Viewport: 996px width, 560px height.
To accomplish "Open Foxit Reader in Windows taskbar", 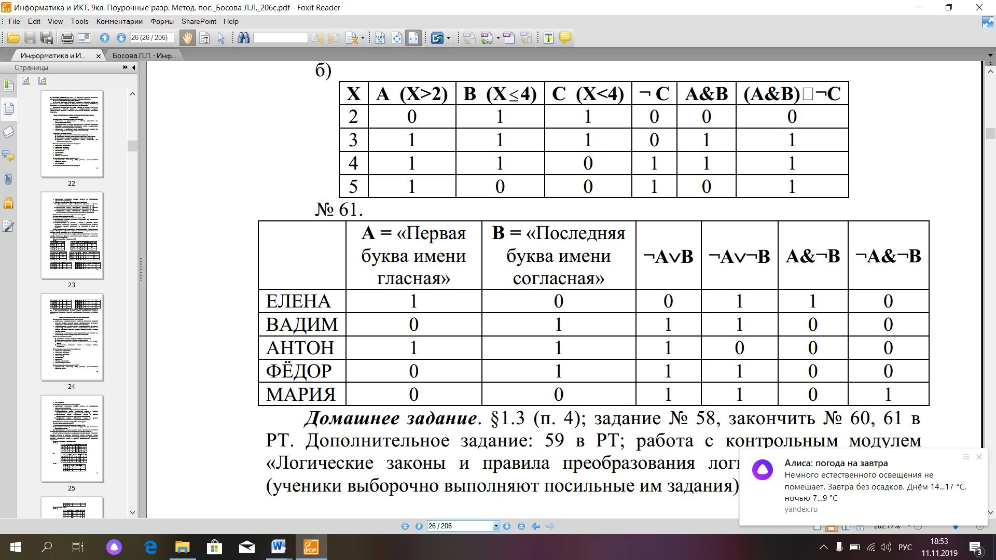I will 311,547.
